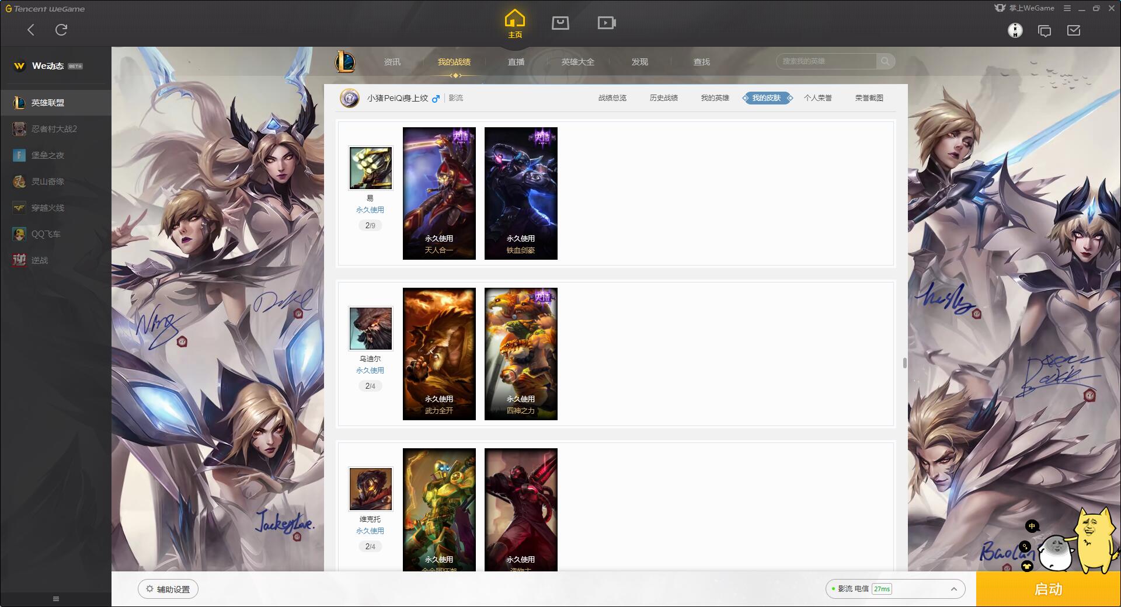Open the 铁血剑豪 skin thumbnail

521,193
